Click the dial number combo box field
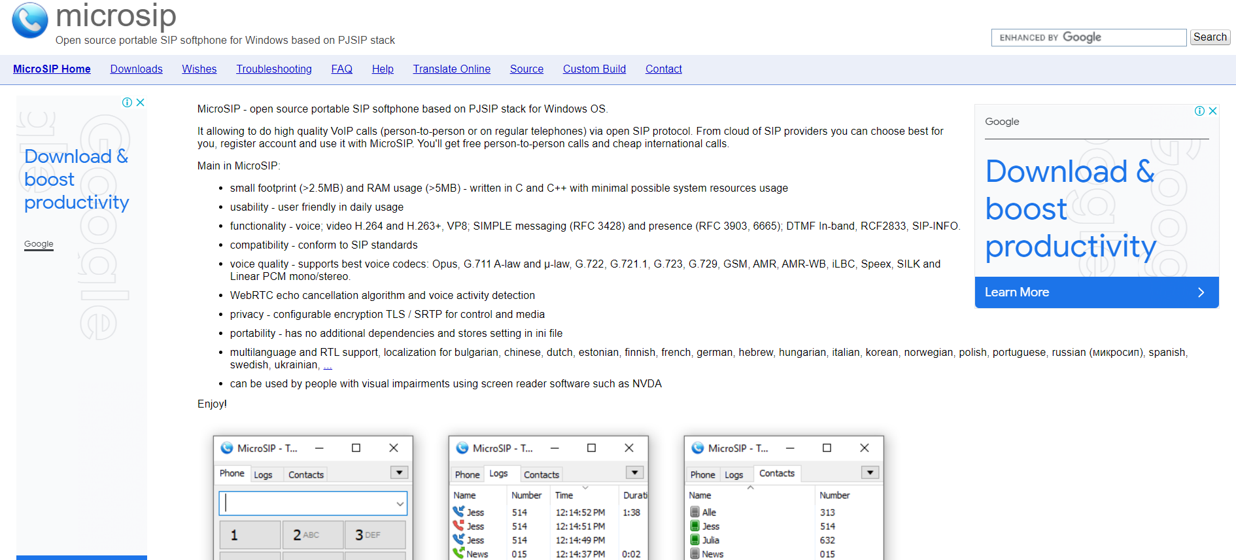This screenshot has width=1236, height=560. click(313, 504)
